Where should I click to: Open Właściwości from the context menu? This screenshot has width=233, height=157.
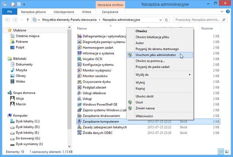(160, 116)
